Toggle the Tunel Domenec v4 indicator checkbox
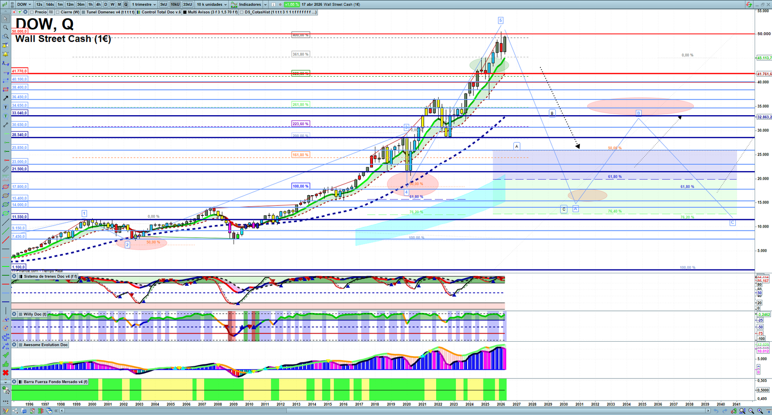The image size is (772, 415). click(x=83, y=12)
